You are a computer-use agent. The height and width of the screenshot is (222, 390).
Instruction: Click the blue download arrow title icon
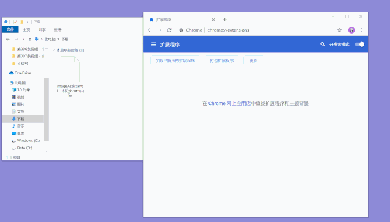click(6, 21)
